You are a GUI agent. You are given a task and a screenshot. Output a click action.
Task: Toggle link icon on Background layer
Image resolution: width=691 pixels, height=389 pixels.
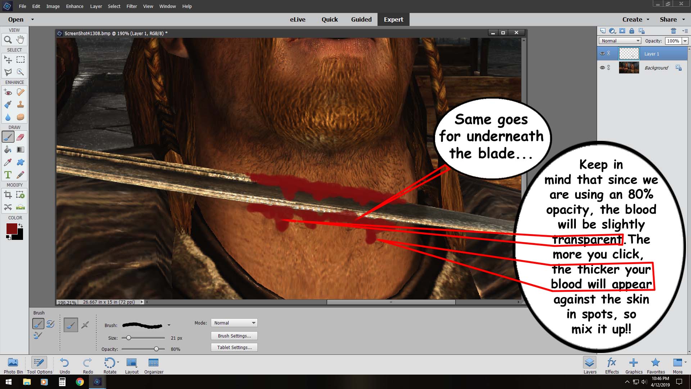coord(609,67)
